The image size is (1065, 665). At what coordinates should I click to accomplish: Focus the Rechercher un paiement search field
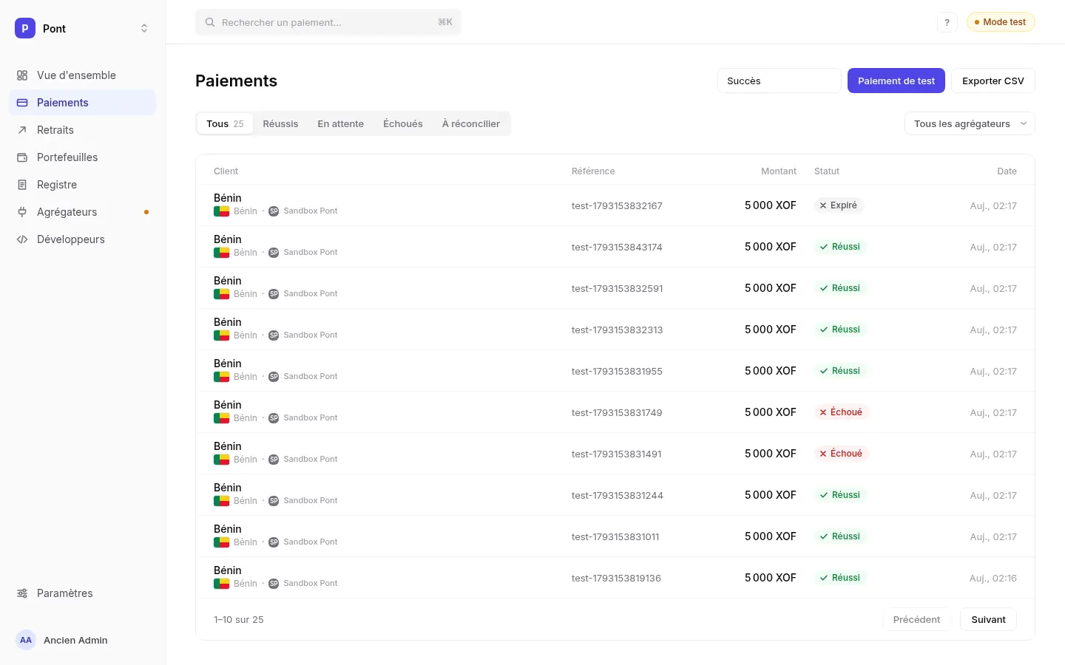(x=328, y=22)
